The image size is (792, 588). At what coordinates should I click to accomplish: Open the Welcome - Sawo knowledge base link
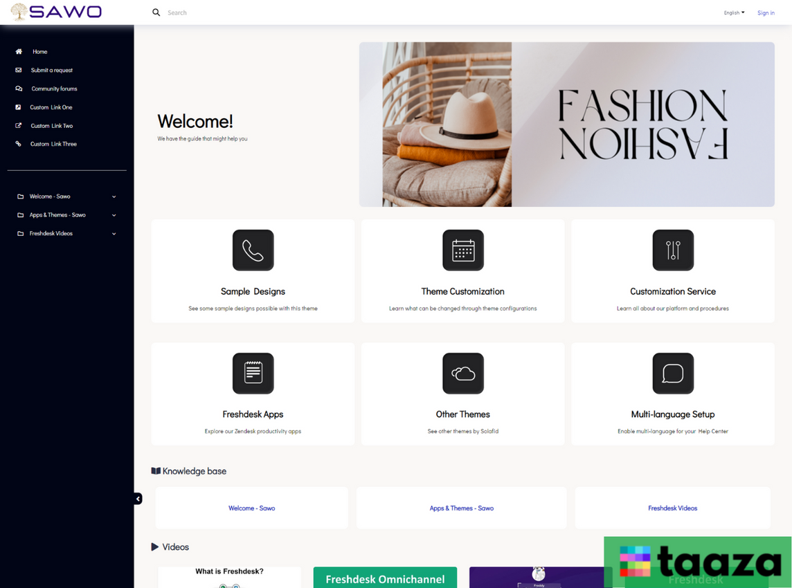point(252,508)
